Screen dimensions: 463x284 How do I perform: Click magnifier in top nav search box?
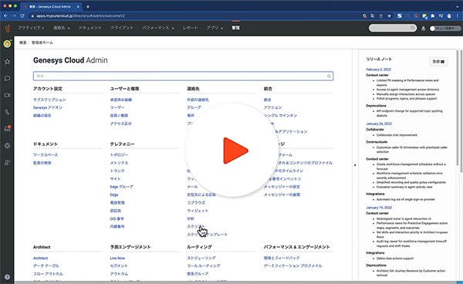tap(413, 28)
